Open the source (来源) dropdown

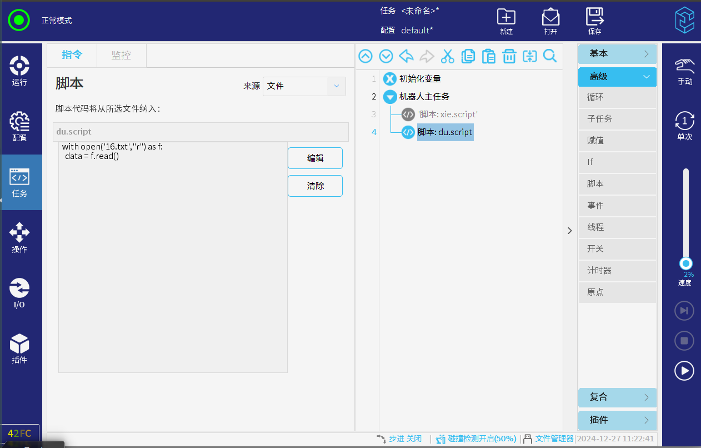(304, 86)
